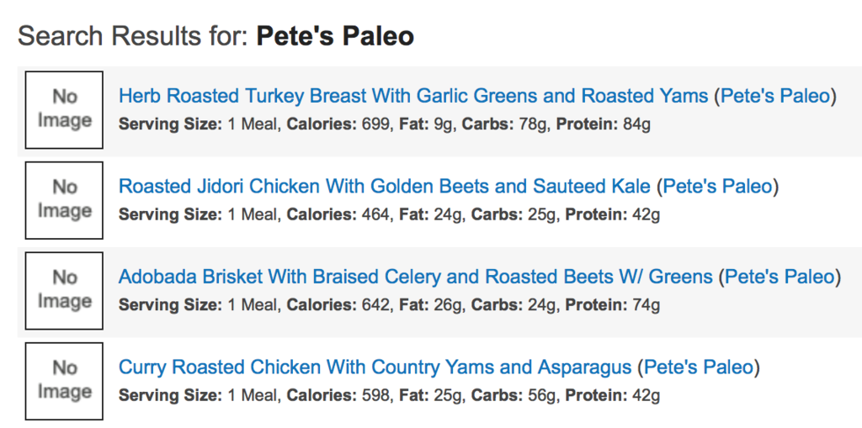Click the 'Search Results for:' heading text

click(x=133, y=36)
